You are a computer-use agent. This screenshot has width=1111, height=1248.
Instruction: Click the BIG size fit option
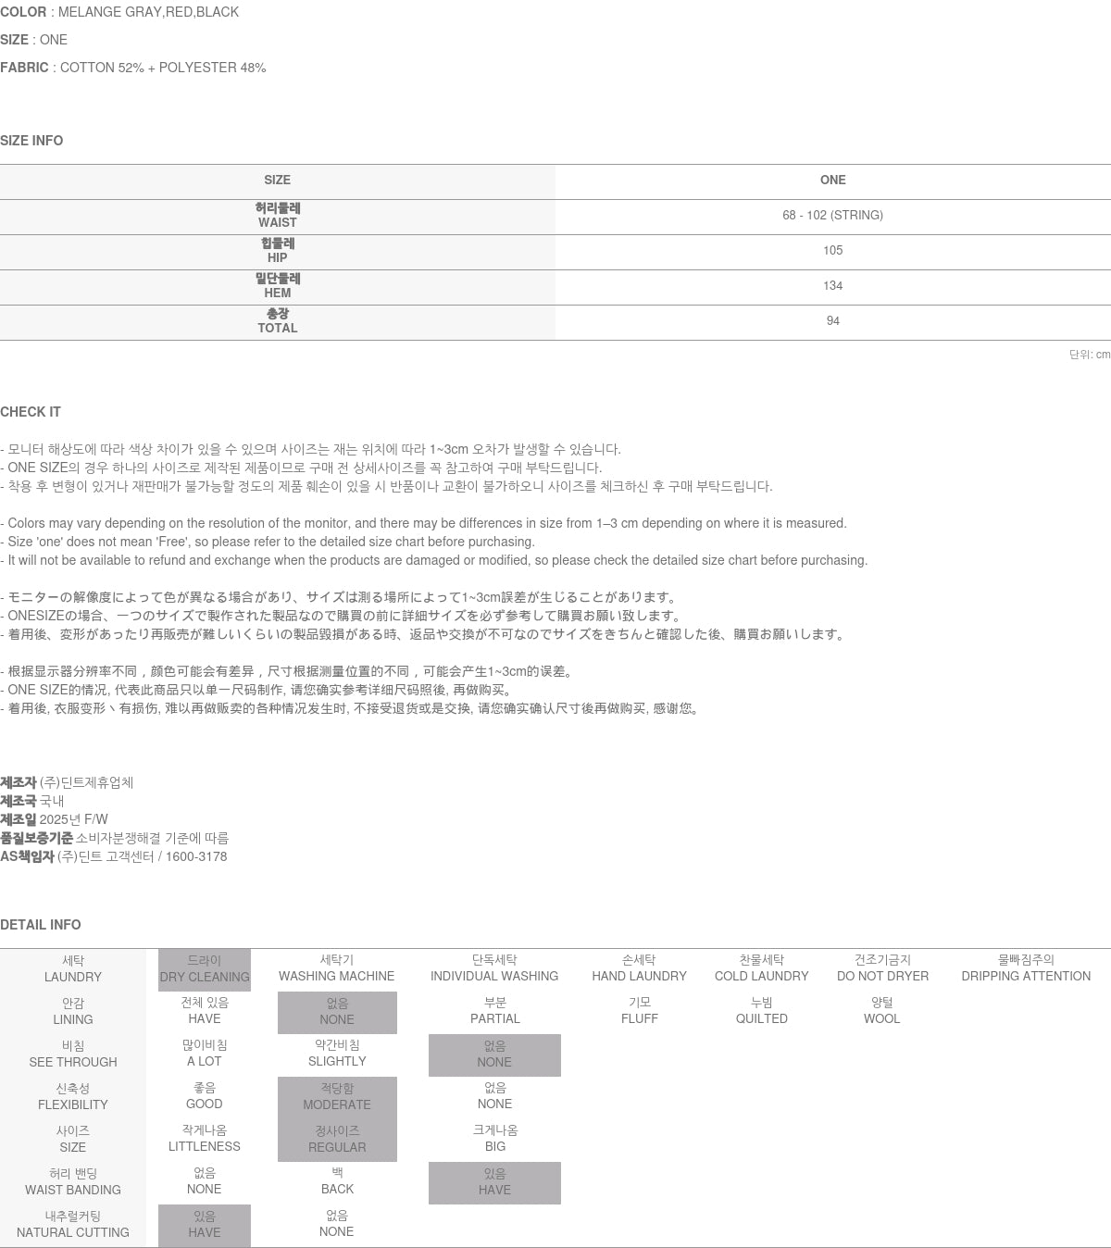(495, 1139)
